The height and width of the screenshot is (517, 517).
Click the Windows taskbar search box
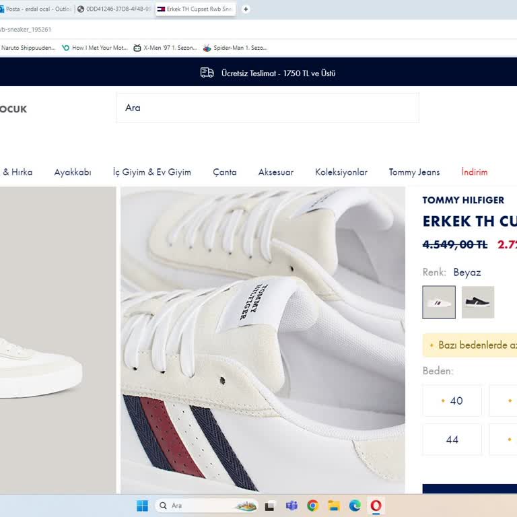pyautogui.click(x=207, y=506)
